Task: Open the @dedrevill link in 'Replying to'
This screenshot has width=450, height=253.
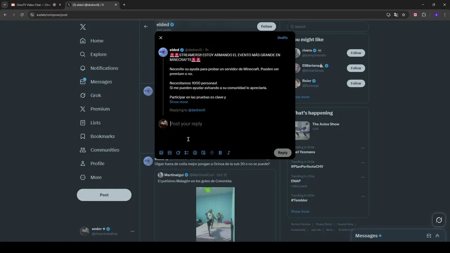Action: click(197, 110)
